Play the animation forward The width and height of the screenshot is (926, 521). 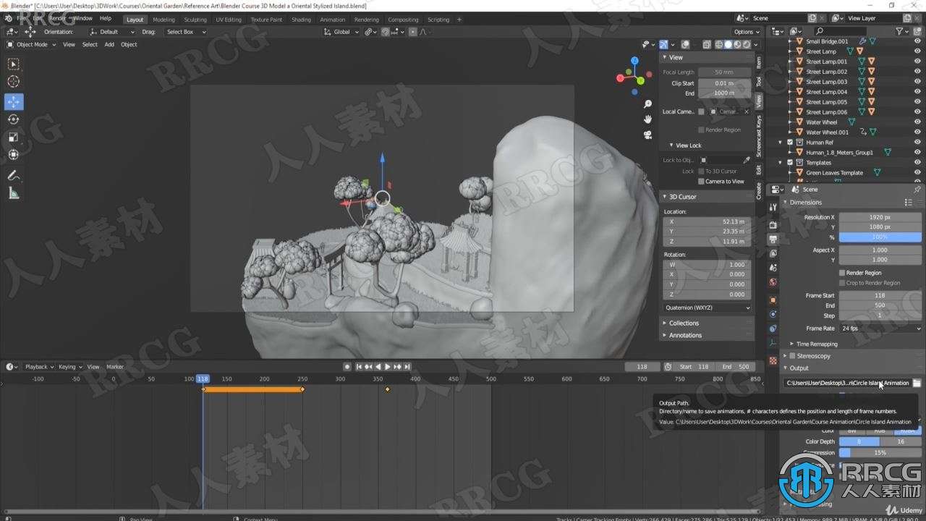pos(388,367)
